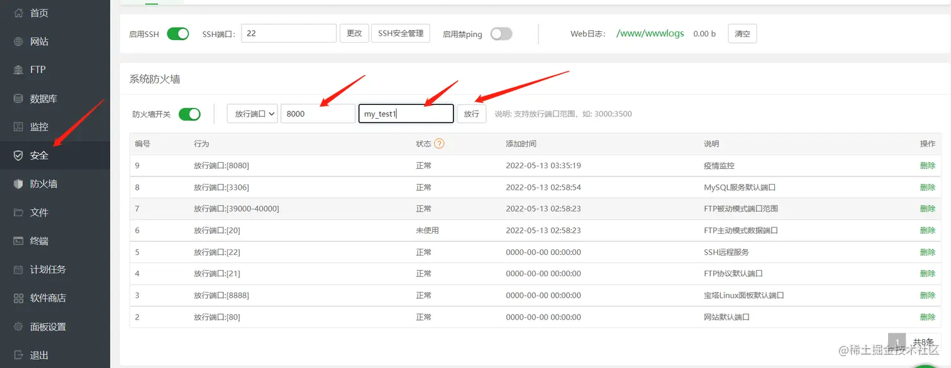
Task: Toggle the 启用SSH switch
Action: [x=178, y=34]
